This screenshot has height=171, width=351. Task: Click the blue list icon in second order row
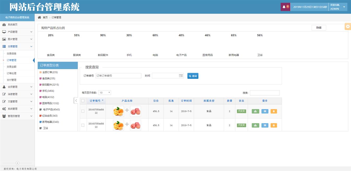click(265, 125)
